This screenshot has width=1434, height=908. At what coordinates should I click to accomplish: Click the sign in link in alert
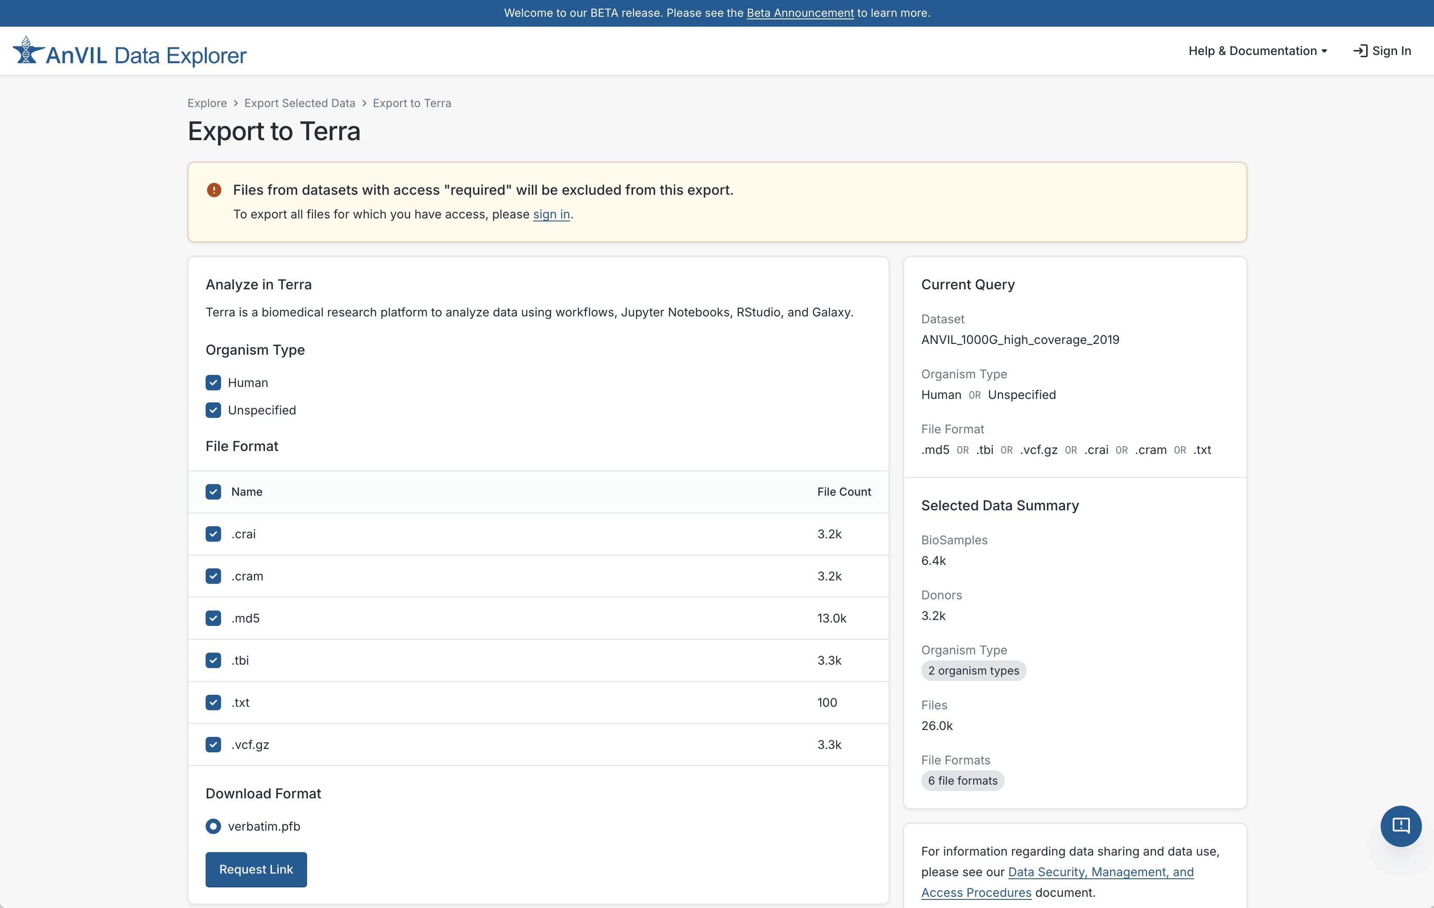pyautogui.click(x=551, y=215)
